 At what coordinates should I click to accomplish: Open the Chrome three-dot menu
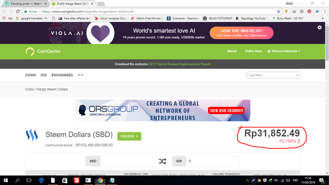point(325,11)
